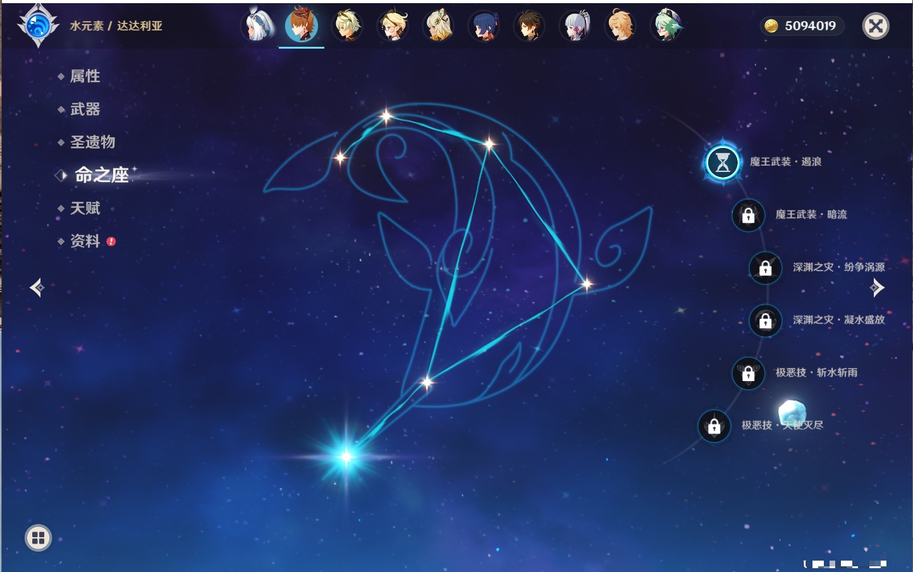Screen dimensions: 913x572
Task: Select the highlighted orange-haired 达达利亚 portrait
Action: [302, 25]
